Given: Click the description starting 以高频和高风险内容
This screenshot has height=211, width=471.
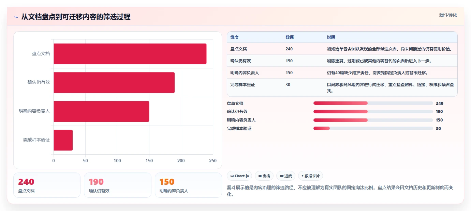Looking at the screenshot, I should [x=390, y=88].
